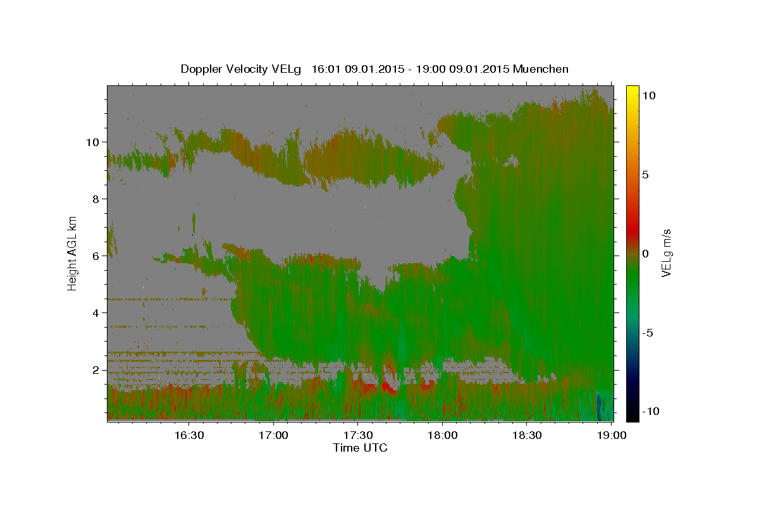This screenshot has height=506, width=759.
Task: Click the time tick label '18:30'
Action: pyautogui.click(x=527, y=435)
